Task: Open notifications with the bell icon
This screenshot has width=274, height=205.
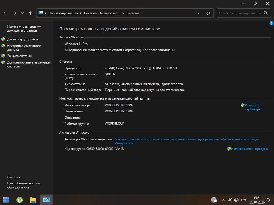Action: tap(268, 200)
